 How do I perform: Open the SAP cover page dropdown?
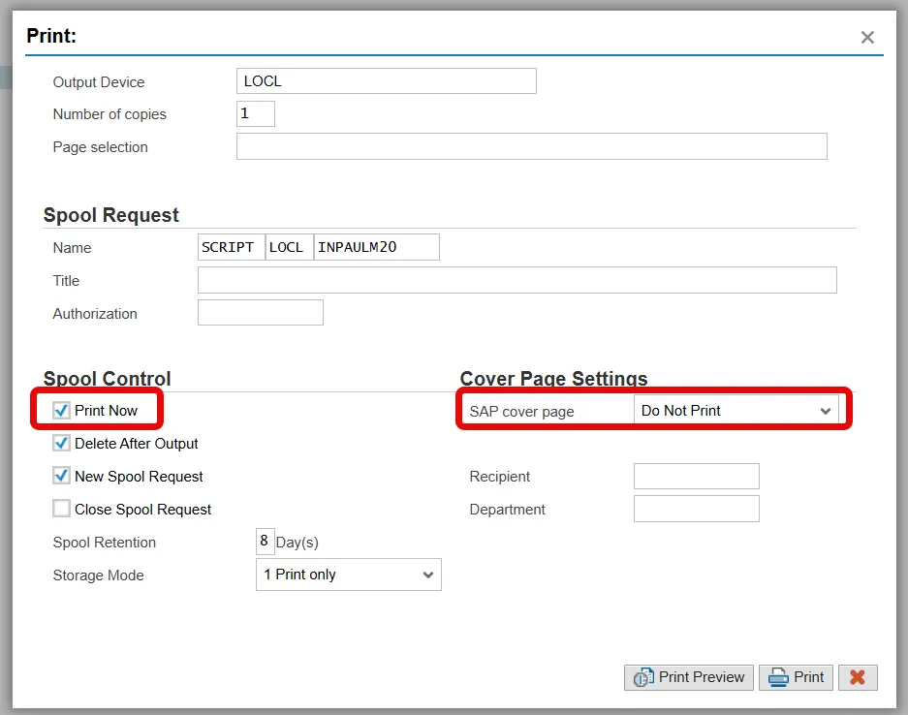click(x=736, y=411)
